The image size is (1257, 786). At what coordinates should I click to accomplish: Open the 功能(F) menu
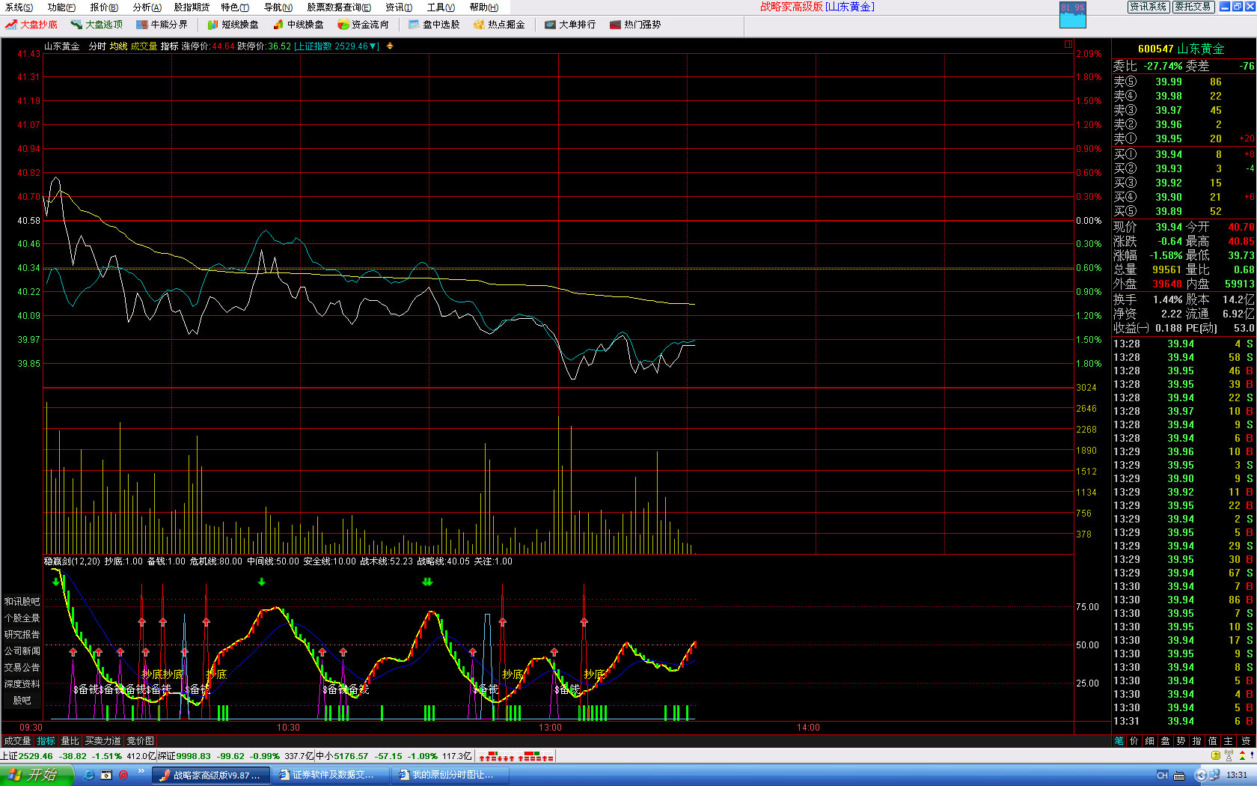pos(61,7)
